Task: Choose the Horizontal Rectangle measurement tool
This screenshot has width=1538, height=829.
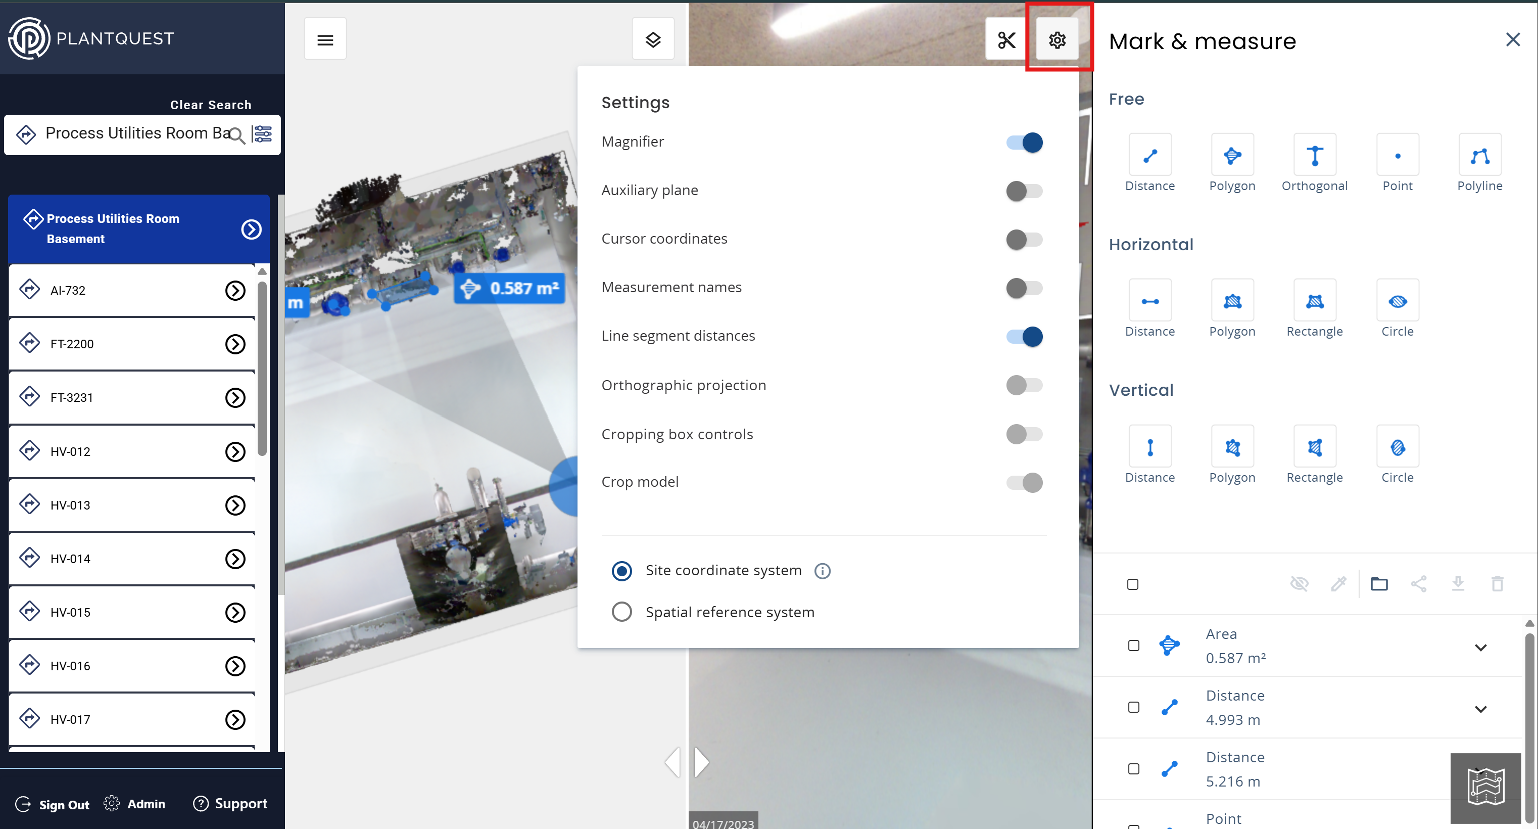Action: click(x=1314, y=302)
